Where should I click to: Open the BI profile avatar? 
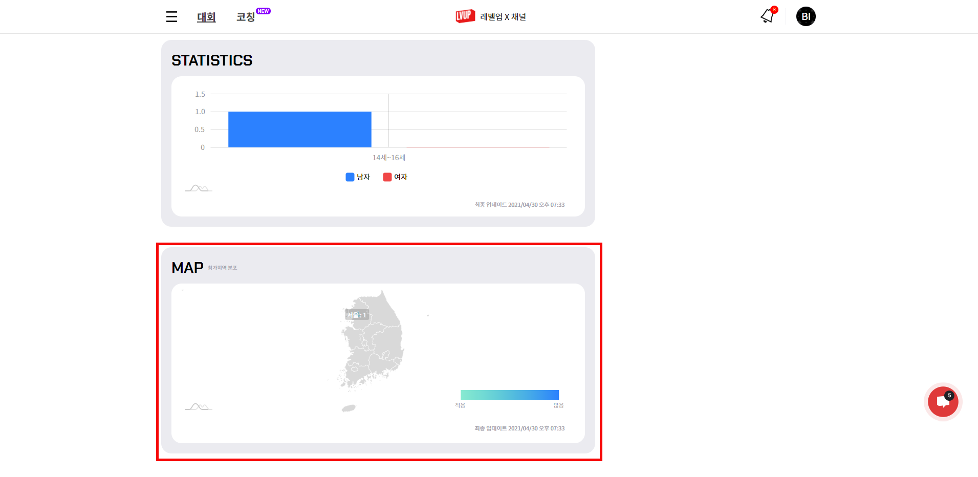click(806, 16)
